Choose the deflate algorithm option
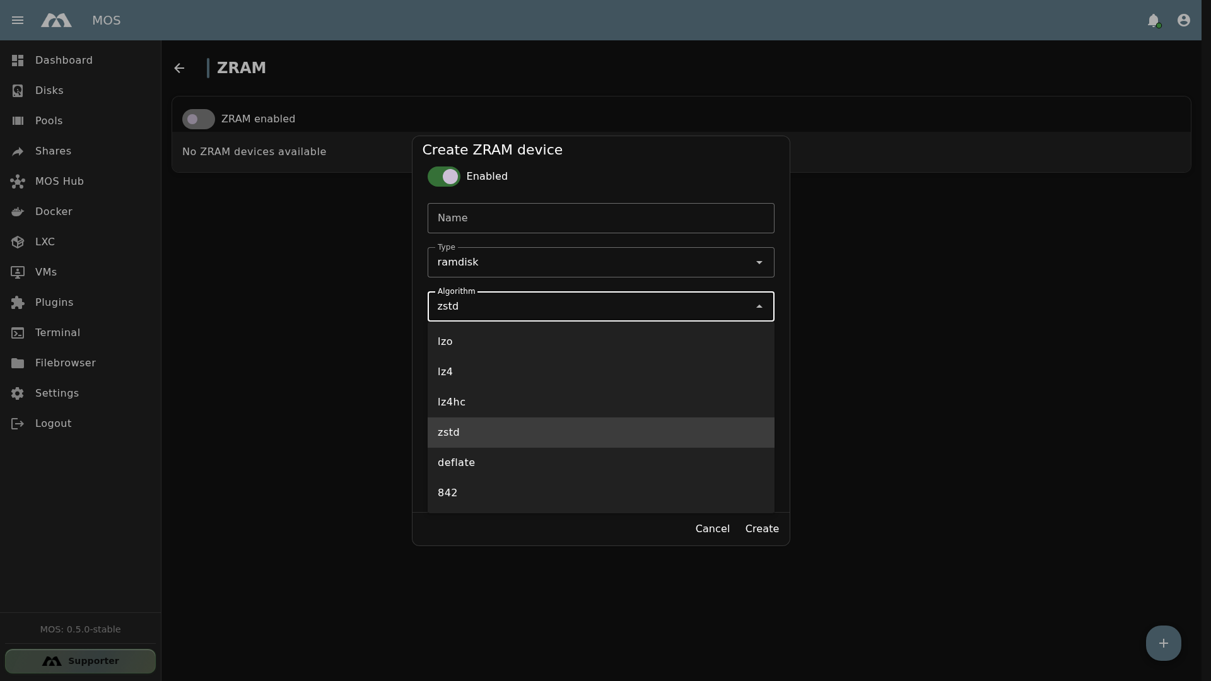 pos(601,463)
